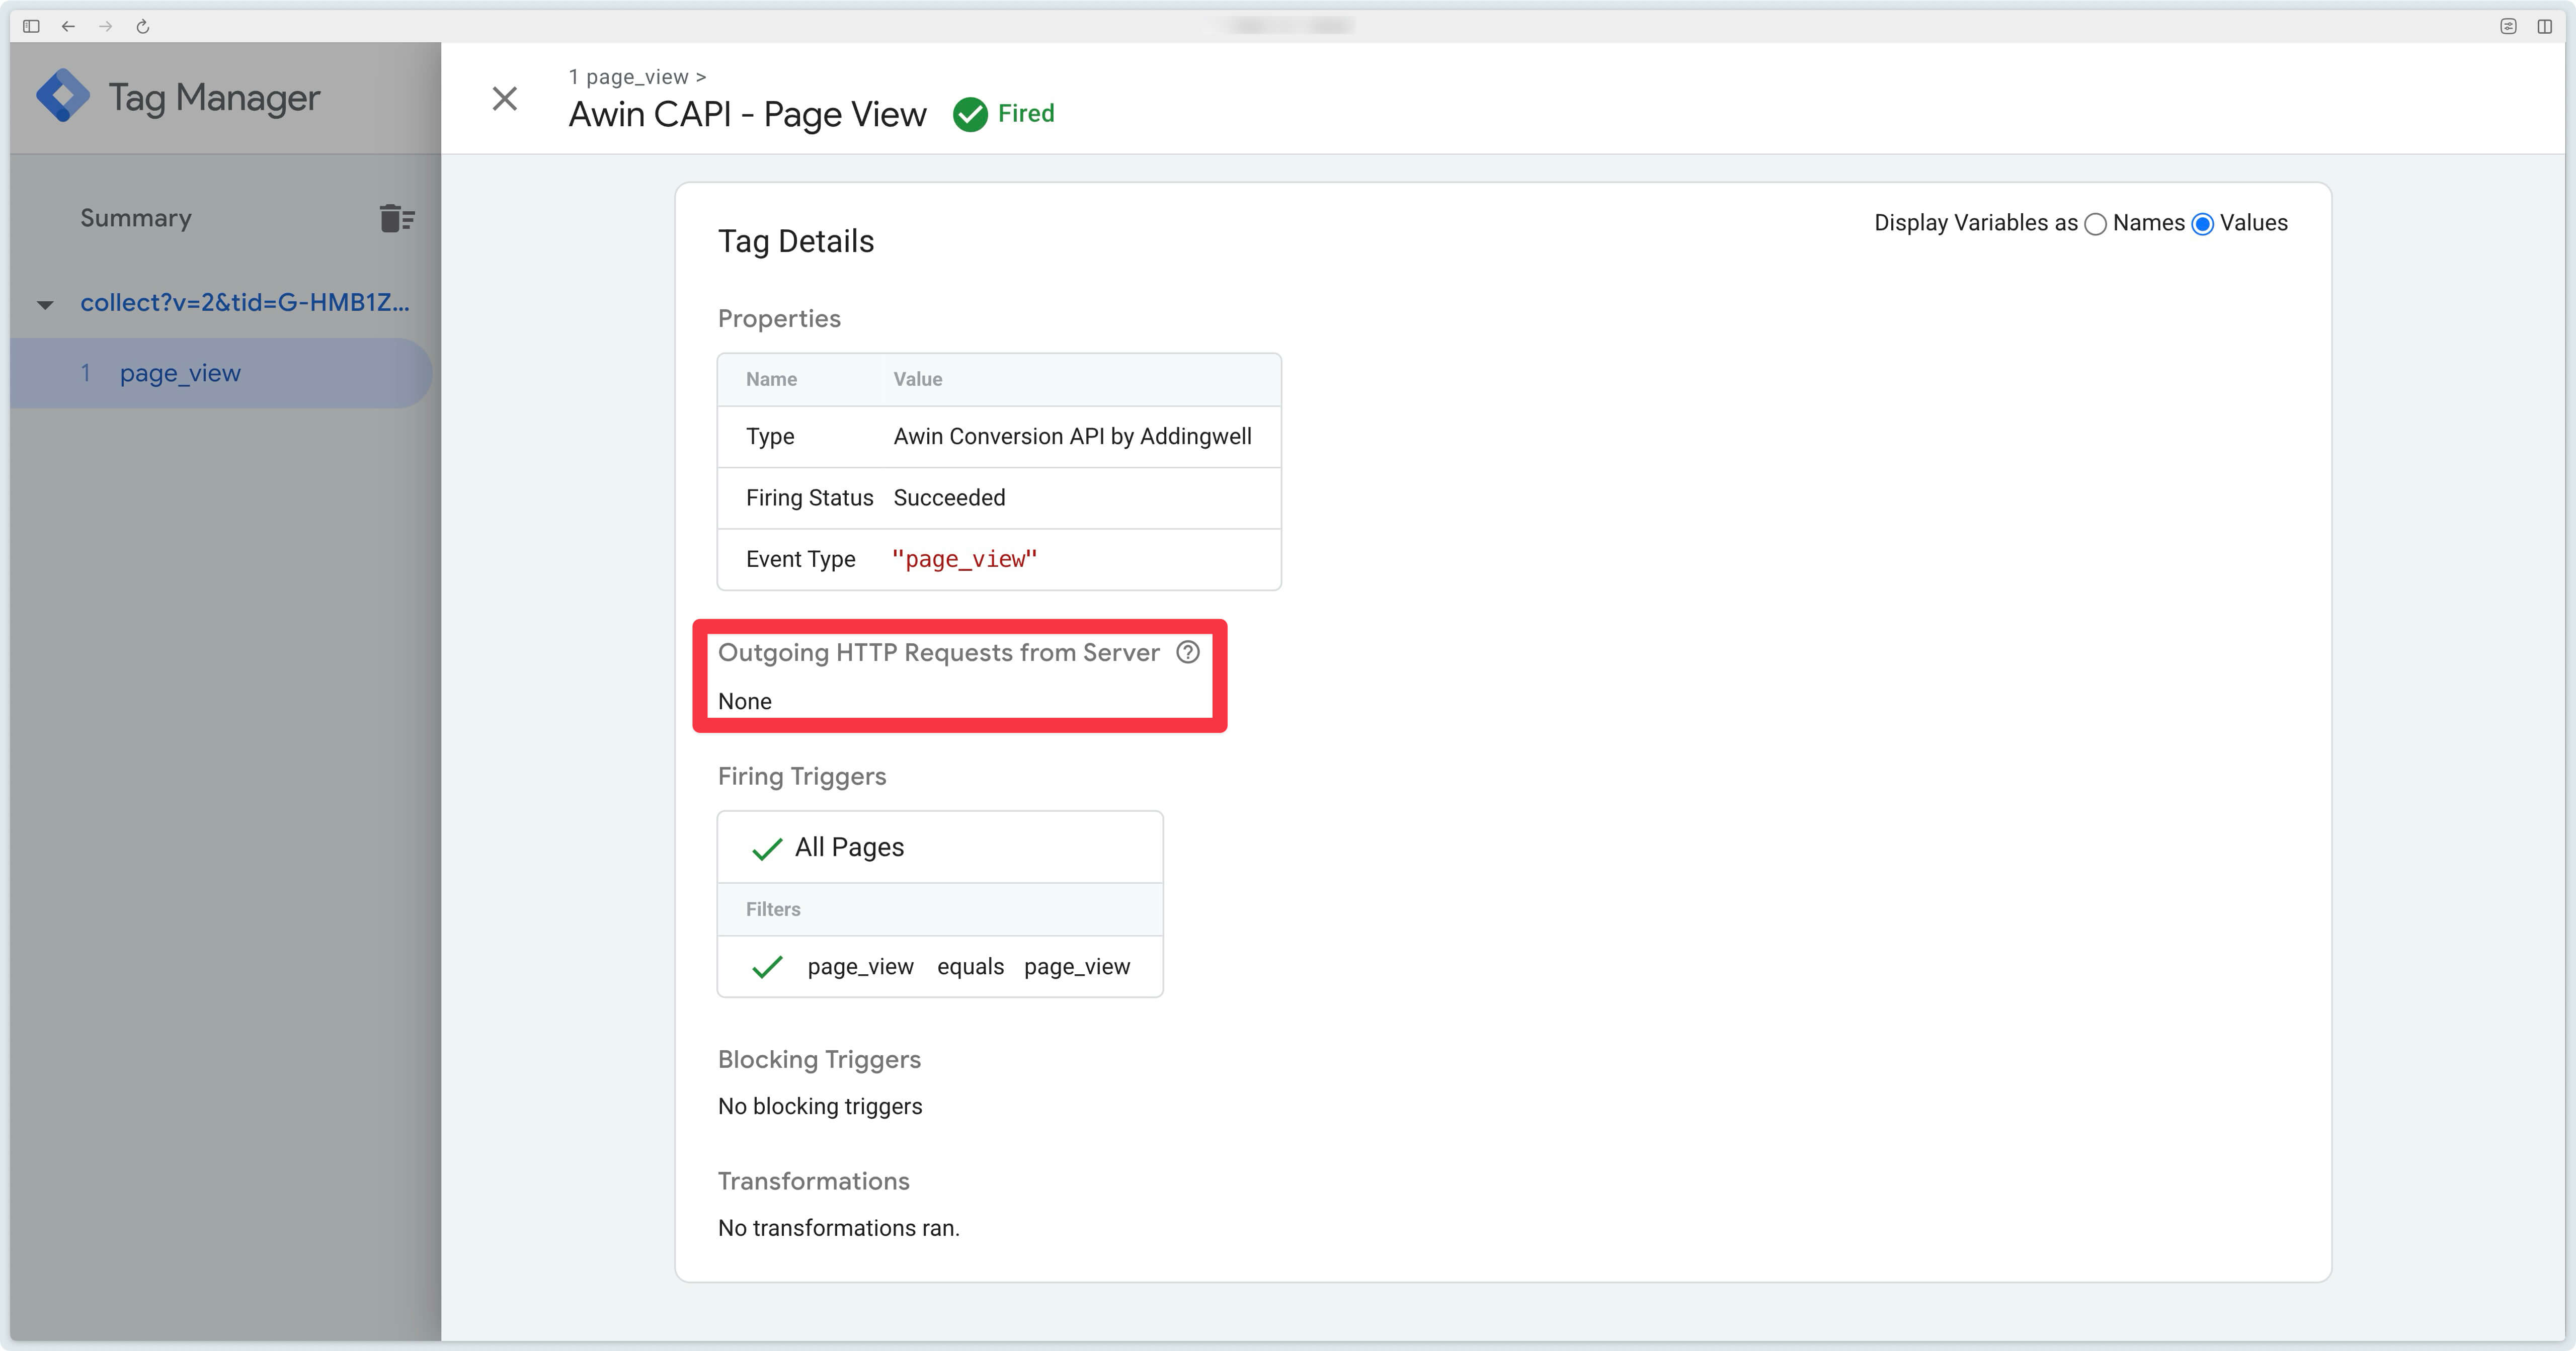Click the 'Tag Manager' title text
2576x1351 pixels.
pyautogui.click(x=214, y=97)
